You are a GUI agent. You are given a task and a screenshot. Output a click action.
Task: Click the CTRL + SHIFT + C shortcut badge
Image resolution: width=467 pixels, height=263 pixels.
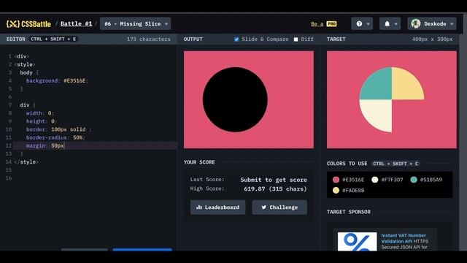click(x=395, y=164)
